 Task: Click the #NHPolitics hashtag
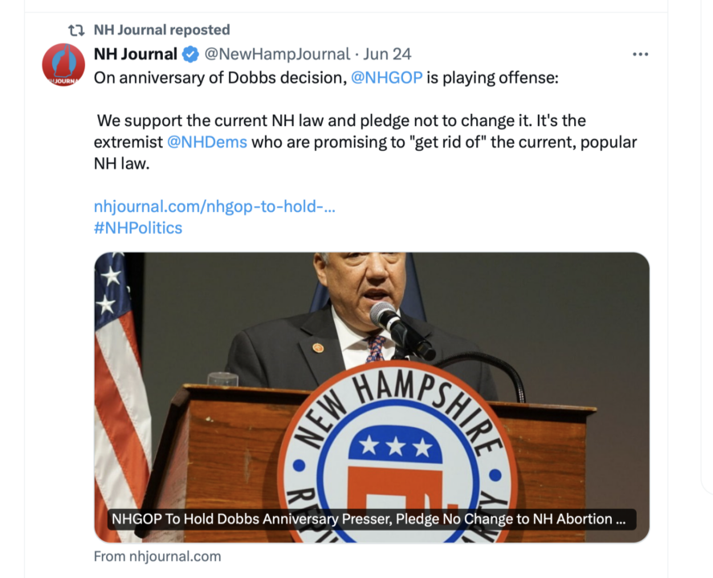point(138,228)
